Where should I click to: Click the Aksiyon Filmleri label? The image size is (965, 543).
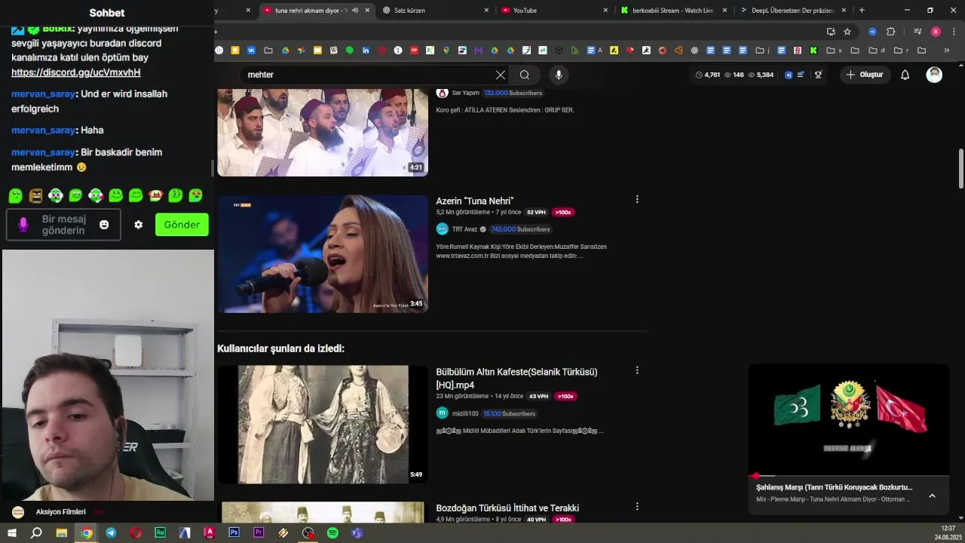pos(61,512)
